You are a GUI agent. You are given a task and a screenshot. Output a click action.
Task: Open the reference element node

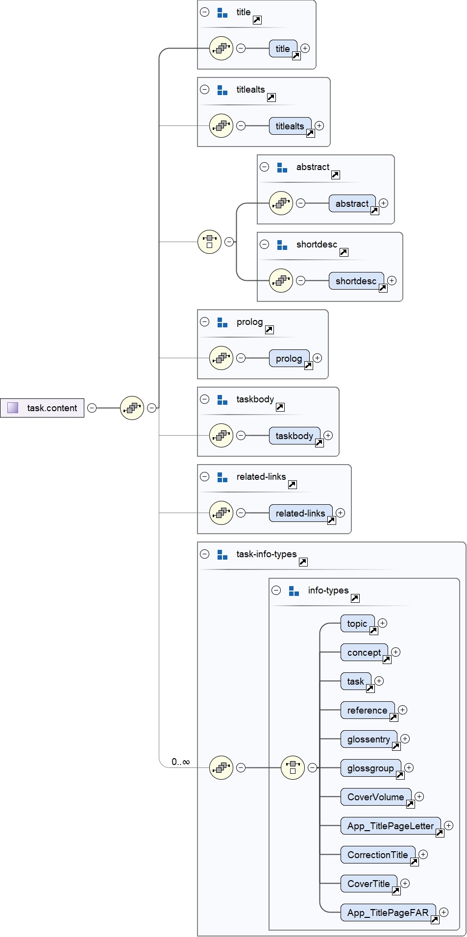tap(367, 710)
